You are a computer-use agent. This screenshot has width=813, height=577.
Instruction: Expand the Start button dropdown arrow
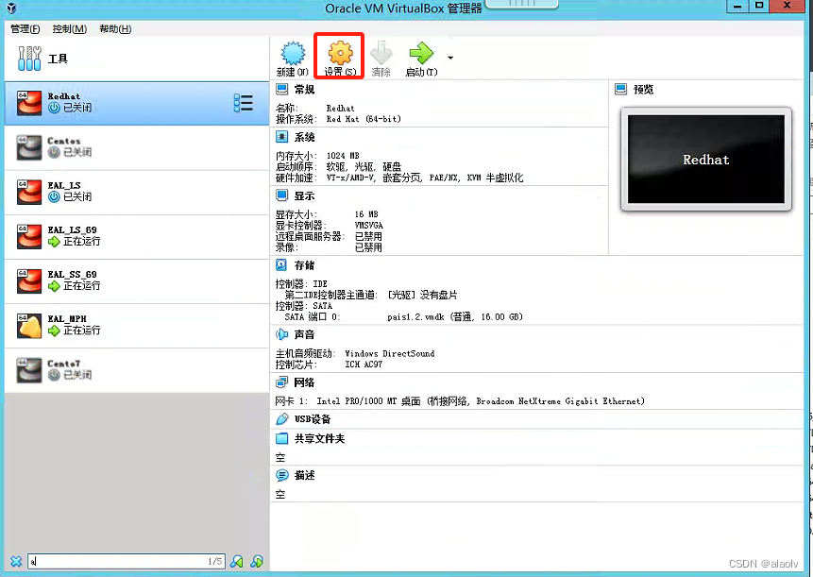[x=450, y=58]
